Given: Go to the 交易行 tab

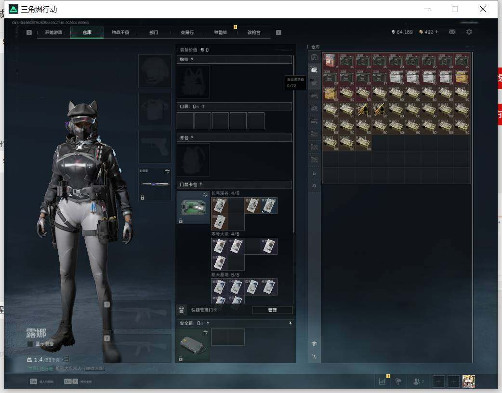Looking at the screenshot, I should coord(187,32).
